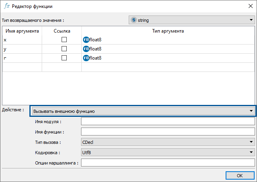Click the string type icon in return type

click(x=133, y=19)
